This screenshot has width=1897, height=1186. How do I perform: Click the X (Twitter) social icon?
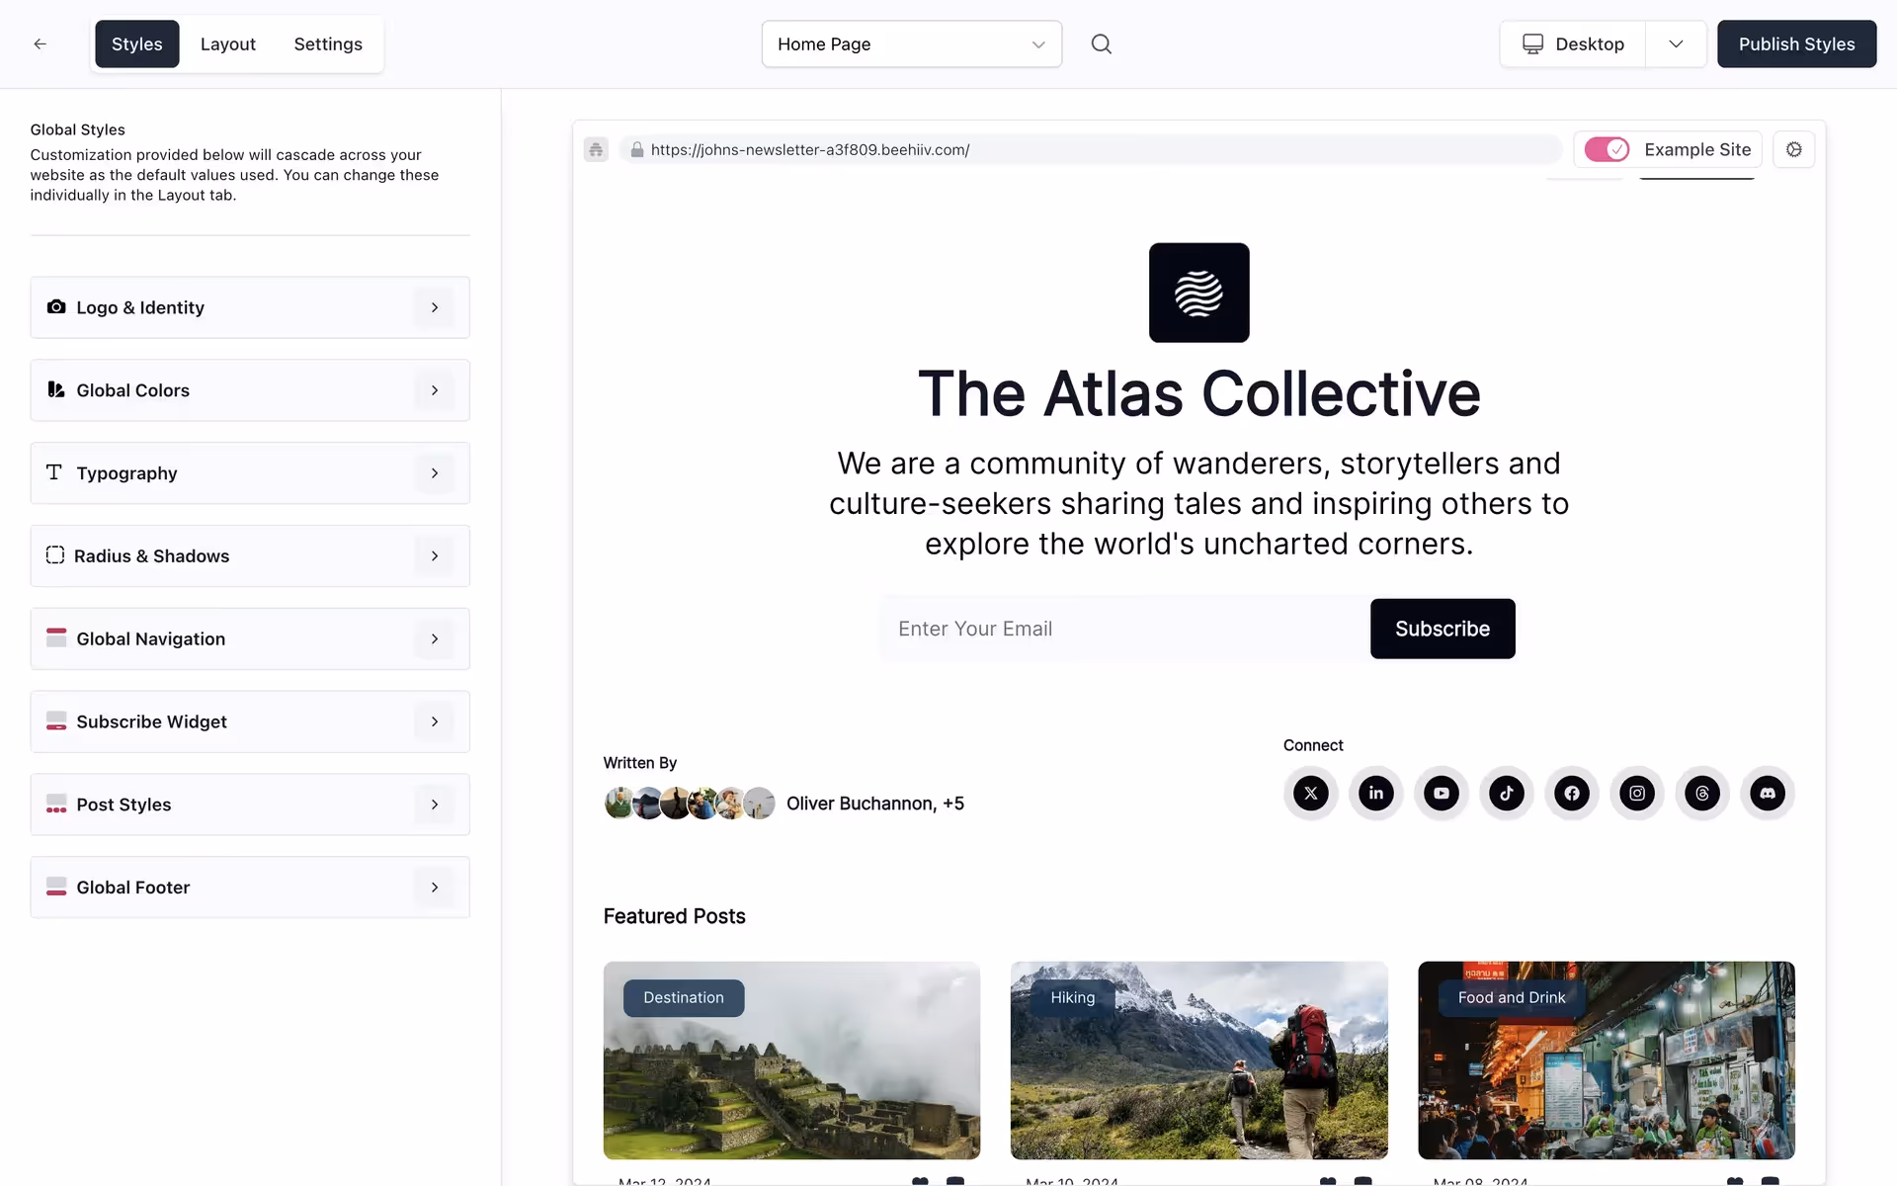coord(1310,793)
